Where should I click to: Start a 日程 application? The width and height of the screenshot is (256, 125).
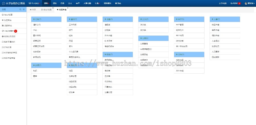pos(82,41)
